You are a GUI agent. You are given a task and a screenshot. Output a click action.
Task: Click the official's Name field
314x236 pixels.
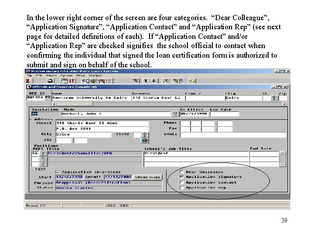116,114
